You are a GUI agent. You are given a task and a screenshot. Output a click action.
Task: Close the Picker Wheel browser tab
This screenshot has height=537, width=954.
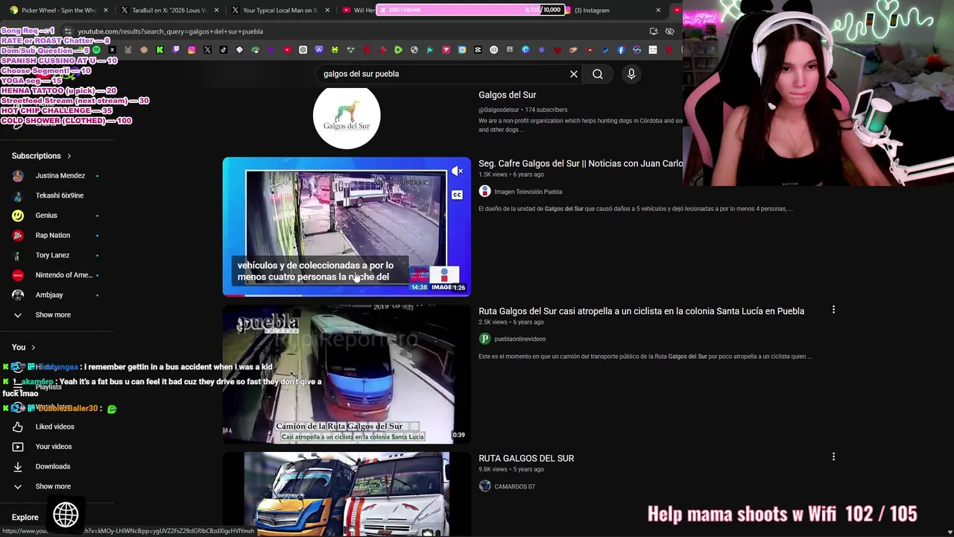click(x=106, y=10)
